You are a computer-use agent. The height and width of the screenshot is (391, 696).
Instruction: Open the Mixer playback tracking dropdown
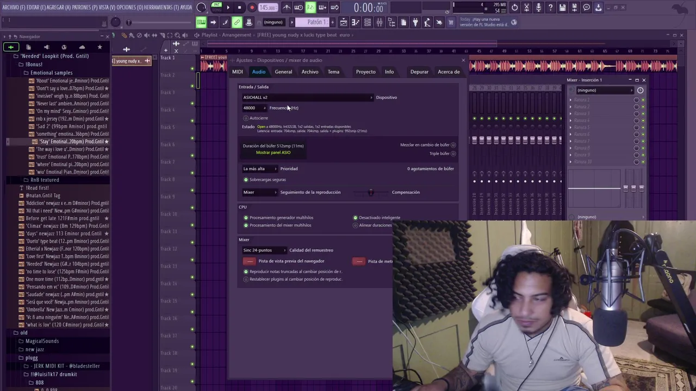point(259,192)
